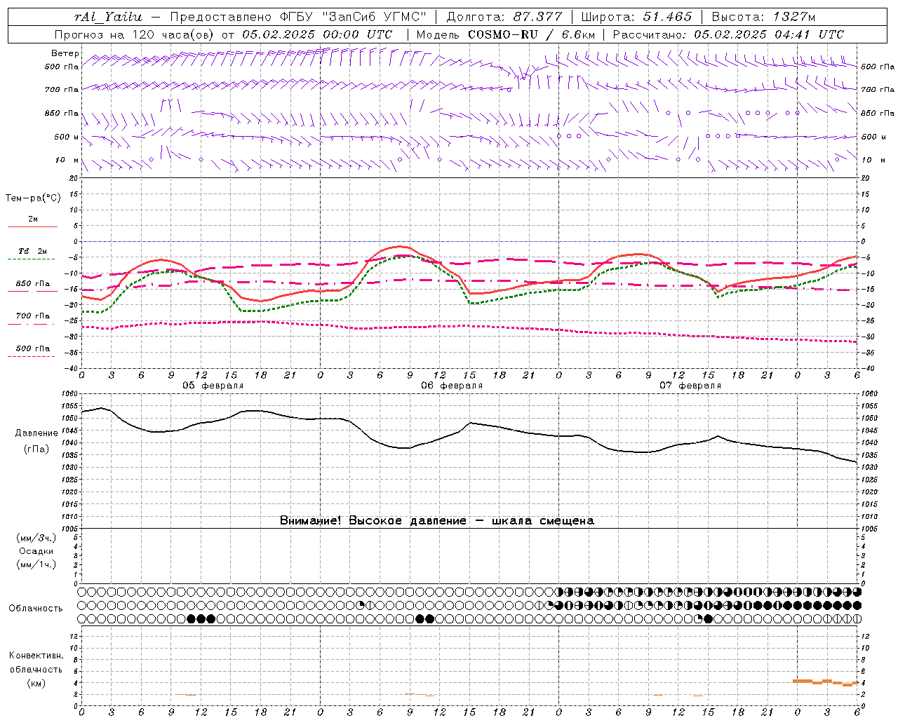Viewport: 898px width, 718px height.
Task: Click the Внимание! Высокое давление warning text
Action: click(437, 521)
